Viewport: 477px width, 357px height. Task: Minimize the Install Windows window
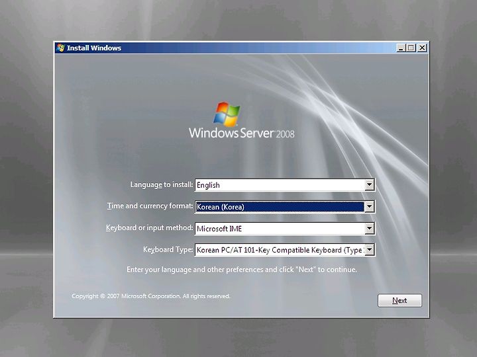tap(401, 48)
